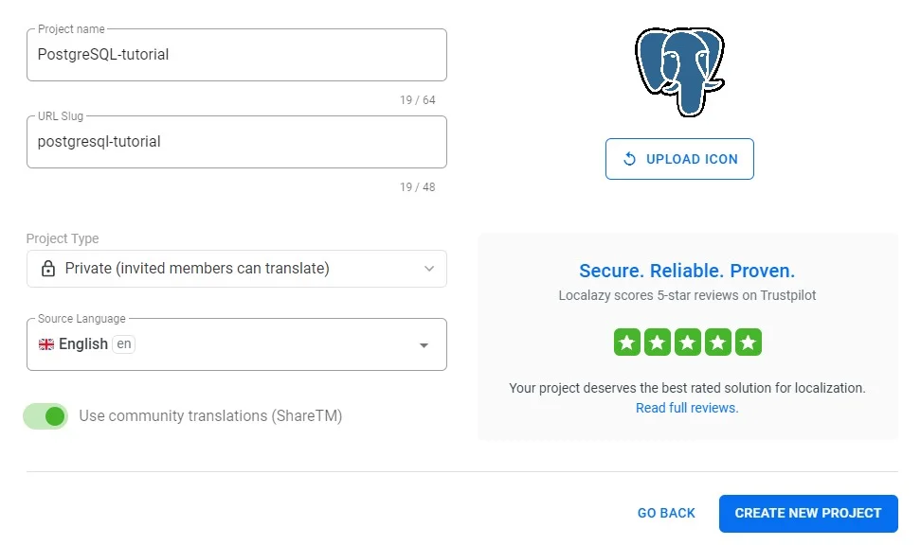Viewport: 921px width, 545px height.
Task: Disable the community translations ShareTM toggle
Action: pyautogui.click(x=46, y=416)
